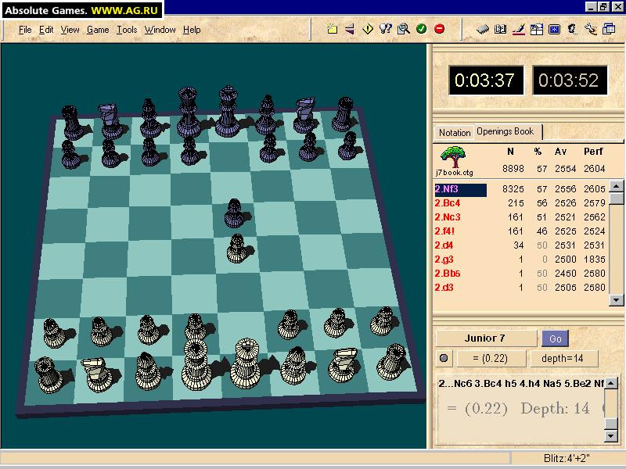Select the 2.Bc4 move in the openings book

pos(450,203)
